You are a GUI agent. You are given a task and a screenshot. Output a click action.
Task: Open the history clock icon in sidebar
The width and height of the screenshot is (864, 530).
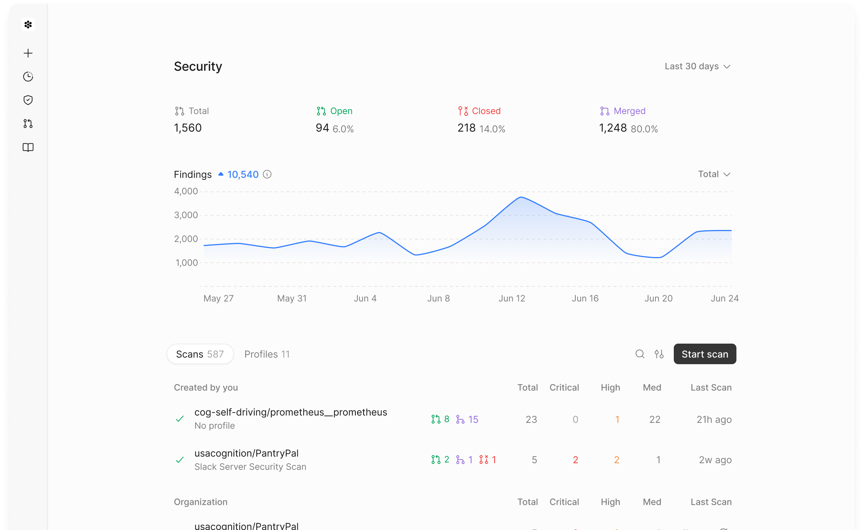[x=28, y=77]
